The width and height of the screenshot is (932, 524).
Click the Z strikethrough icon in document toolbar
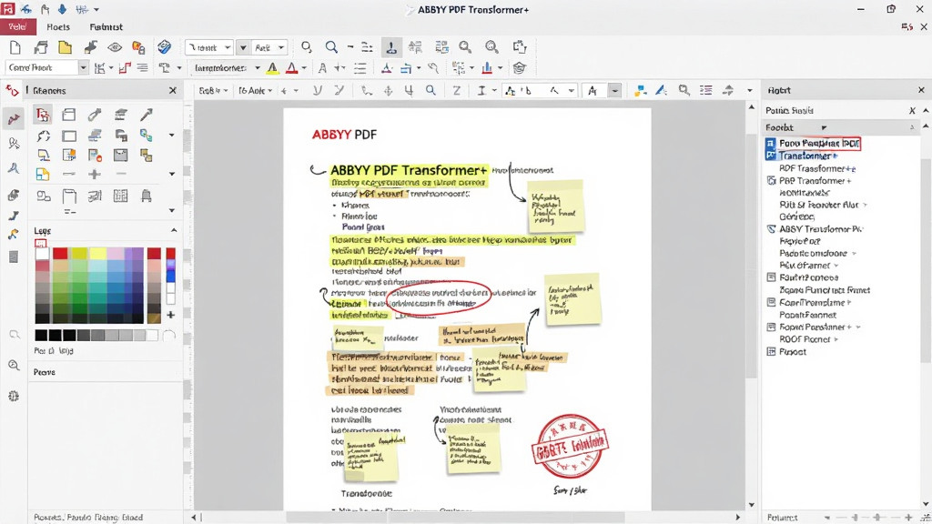457,90
